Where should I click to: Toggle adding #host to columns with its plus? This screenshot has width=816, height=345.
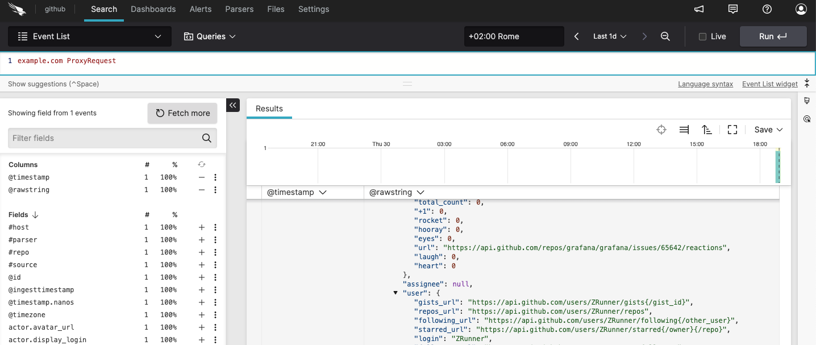[201, 227]
